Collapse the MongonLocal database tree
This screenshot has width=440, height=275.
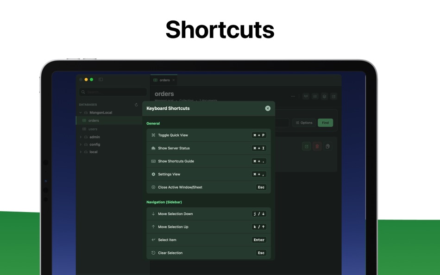(81, 112)
